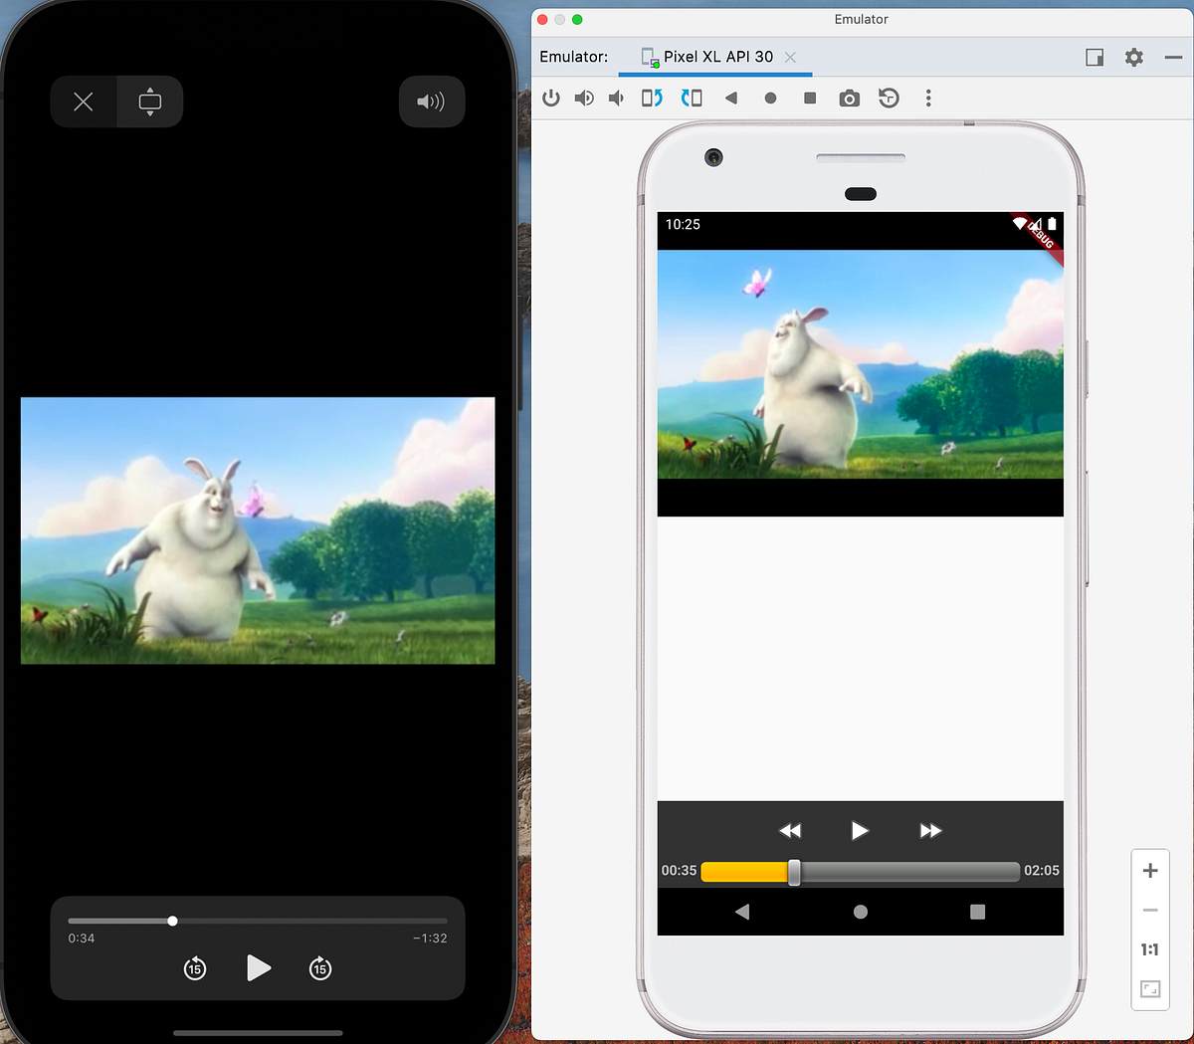Toggle orientation on the left phone player

pos(149,102)
